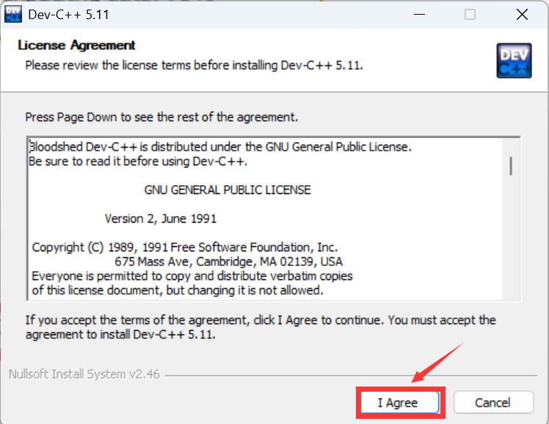Click the 'Bloodshed Dev-C++ is distributed' line

tap(220, 147)
